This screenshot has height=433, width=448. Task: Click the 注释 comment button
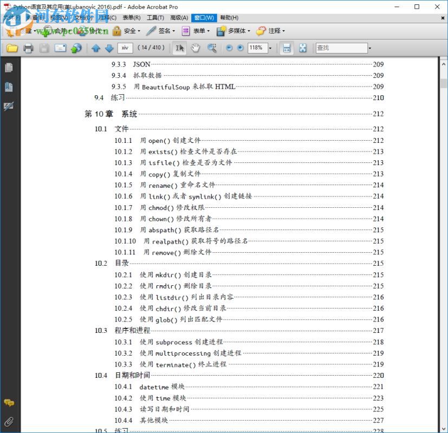pos(272,31)
